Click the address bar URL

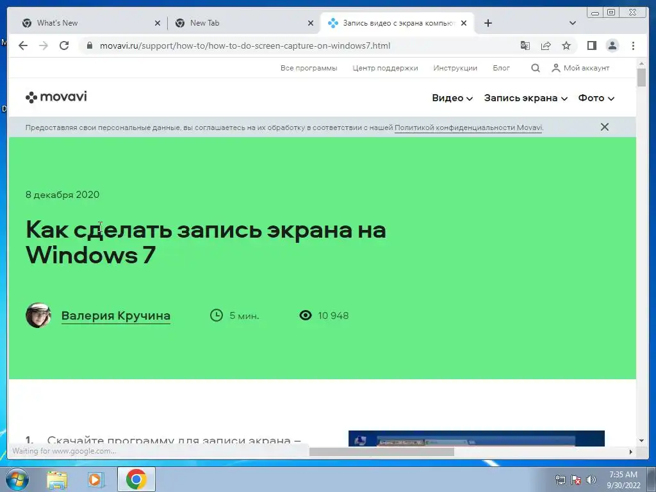(245, 45)
